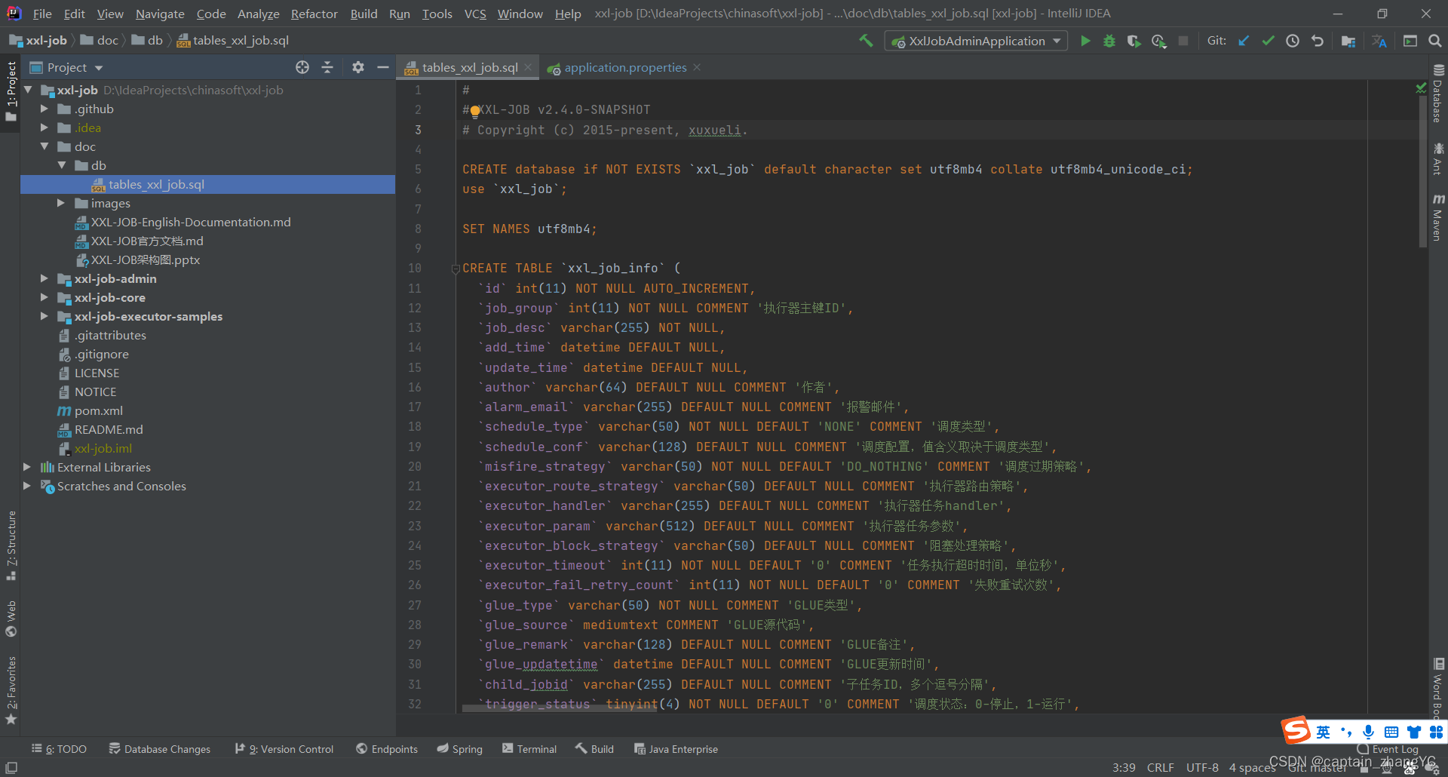Open the run configuration dropdown
The width and height of the screenshot is (1448, 777).
[977, 41]
